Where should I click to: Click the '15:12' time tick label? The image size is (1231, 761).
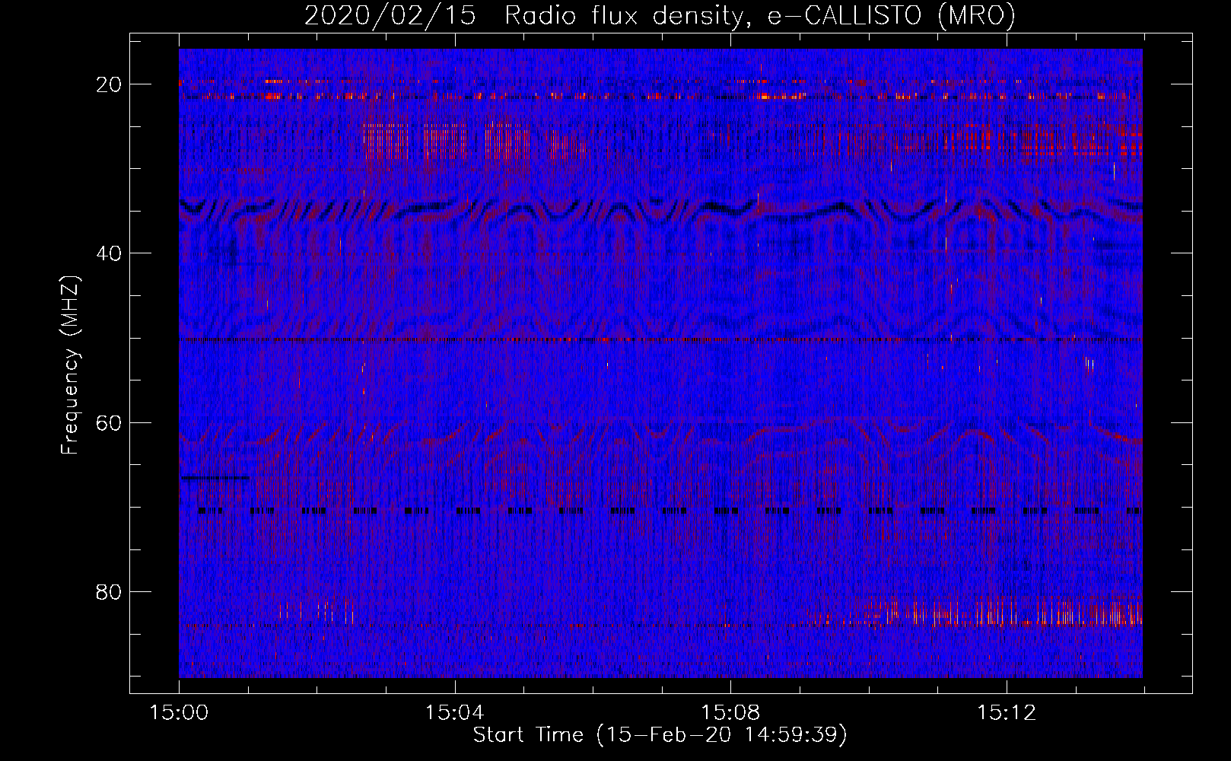coord(1007,713)
